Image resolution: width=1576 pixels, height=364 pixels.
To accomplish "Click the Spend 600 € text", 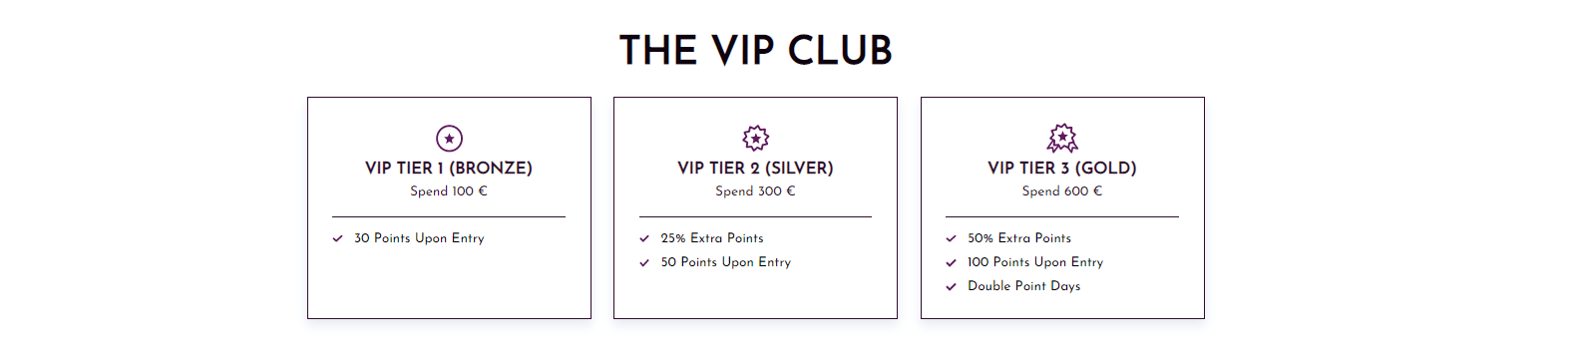I will [x=1062, y=191].
